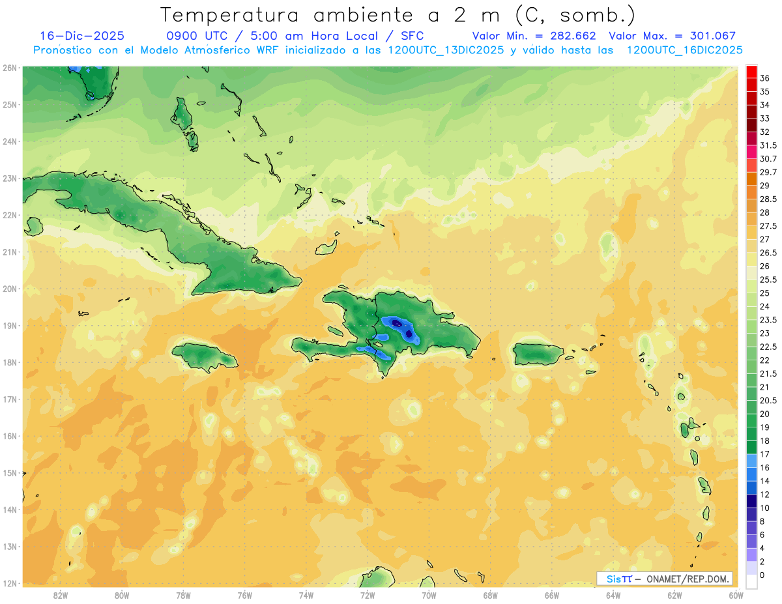The height and width of the screenshot is (604, 782).
Task: Click the latitude label '23N'
Action: (x=10, y=178)
